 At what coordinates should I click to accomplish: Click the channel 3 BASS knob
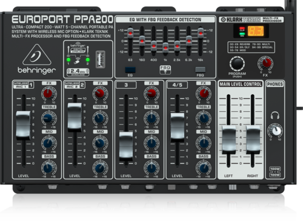point(151,168)
